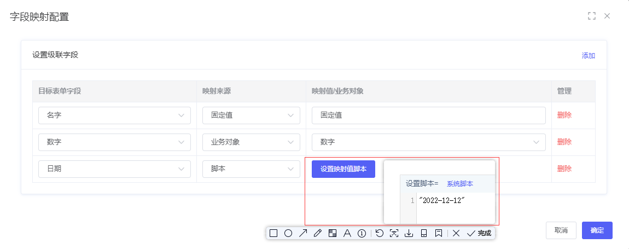
Task: Select the text annotation tool
Action: [347, 233]
